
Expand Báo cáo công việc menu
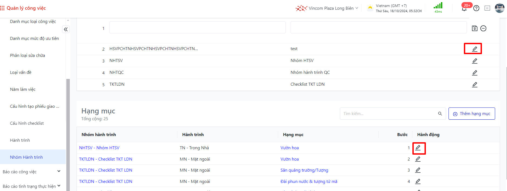point(59,171)
